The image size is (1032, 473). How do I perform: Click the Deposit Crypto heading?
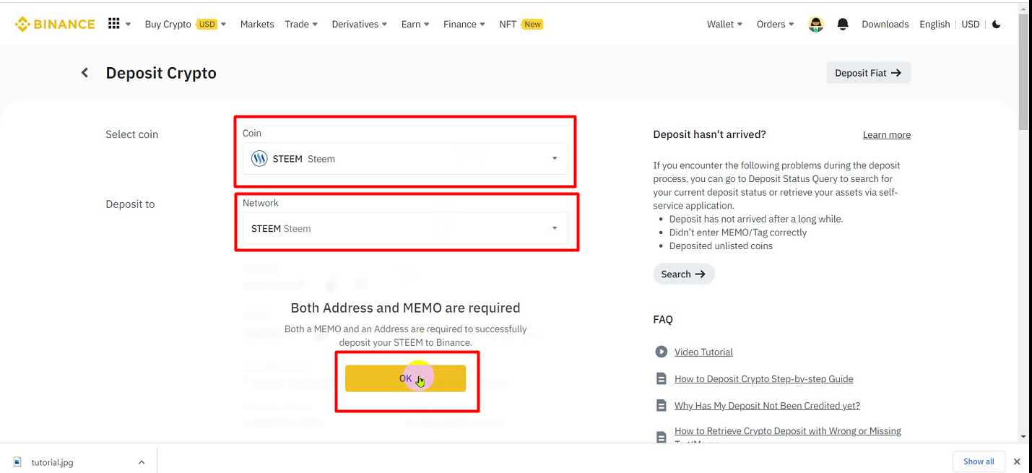[161, 73]
